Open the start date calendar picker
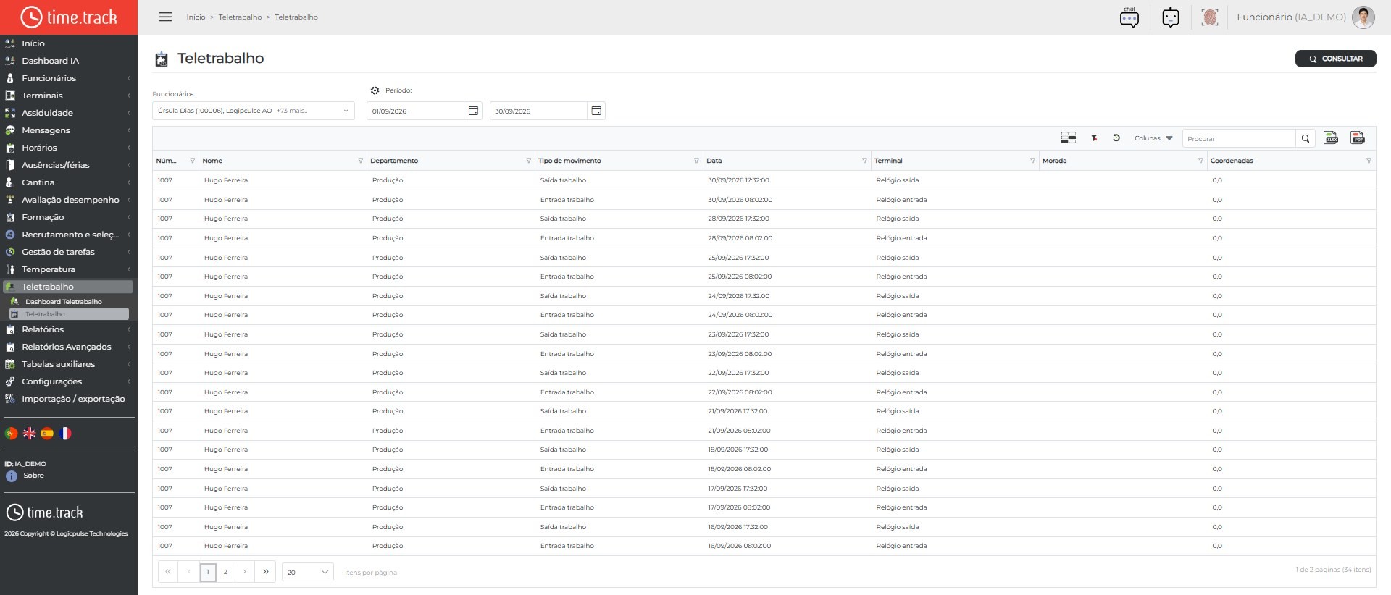The height and width of the screenshot is (595, 1391). pyautogui.click(x=473, y=111)
